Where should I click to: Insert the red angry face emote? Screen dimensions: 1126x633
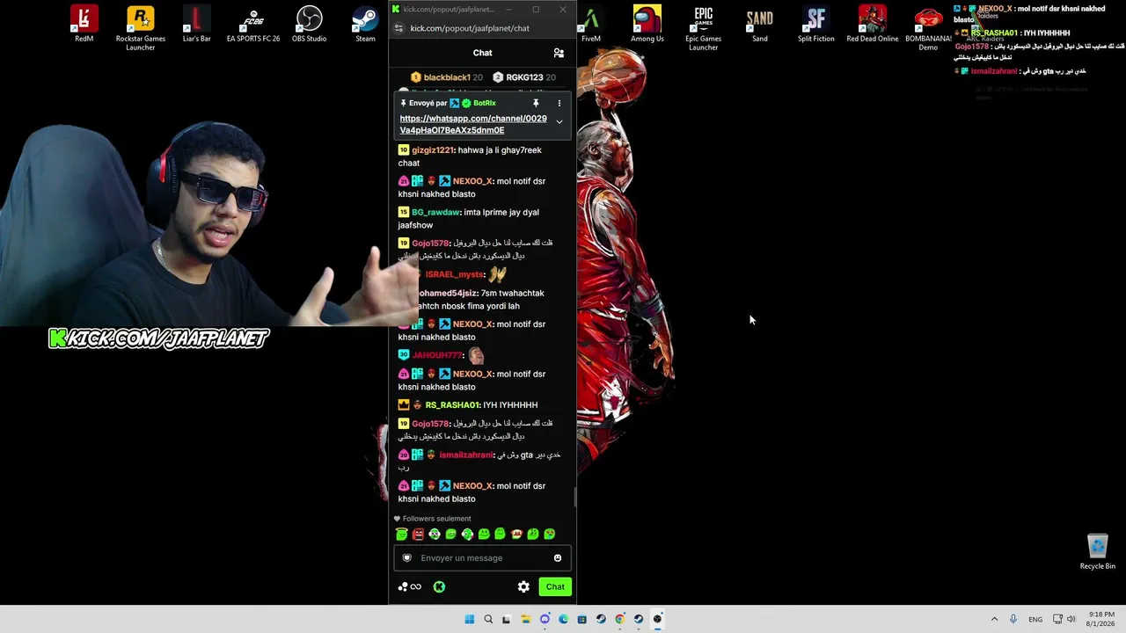tap(418, 534)
